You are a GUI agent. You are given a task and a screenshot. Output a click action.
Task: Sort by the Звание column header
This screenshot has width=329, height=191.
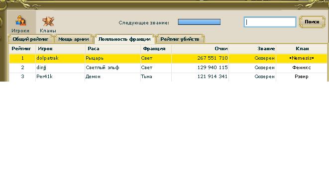266,49
